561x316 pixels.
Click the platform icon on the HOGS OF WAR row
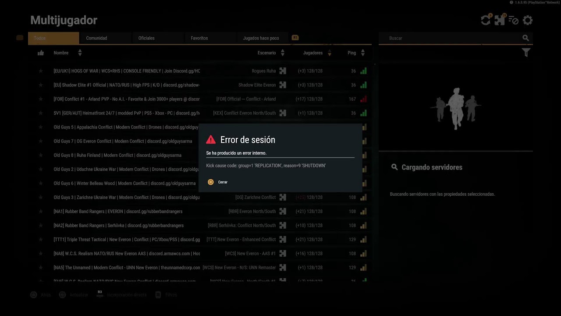tap(283, 71)
